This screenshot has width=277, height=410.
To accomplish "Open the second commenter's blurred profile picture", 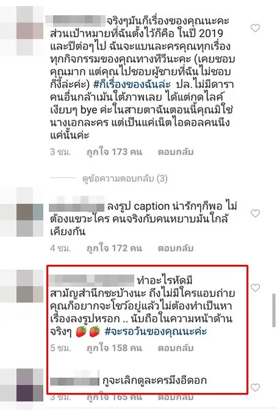I will coord(30,212).
